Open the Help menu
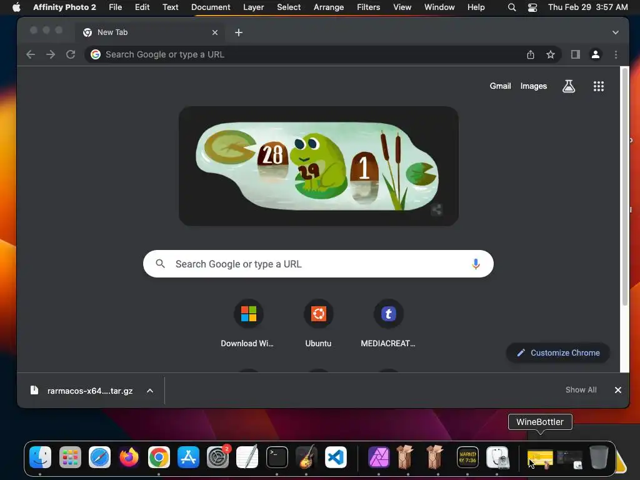640x480 pixels. (x=476, y=7)
